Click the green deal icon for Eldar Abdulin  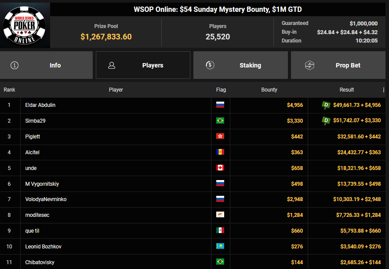pyautogui.click(x=326, y=105)
